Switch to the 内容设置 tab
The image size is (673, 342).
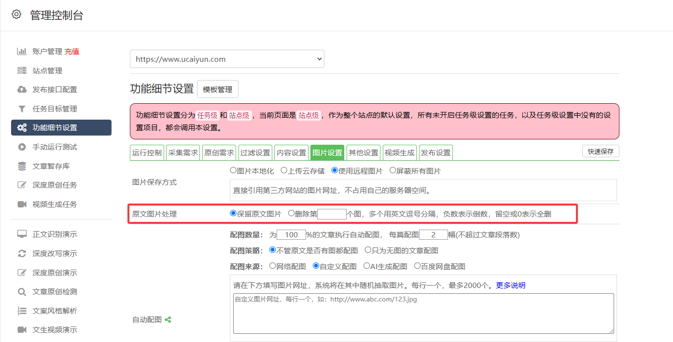291,153
